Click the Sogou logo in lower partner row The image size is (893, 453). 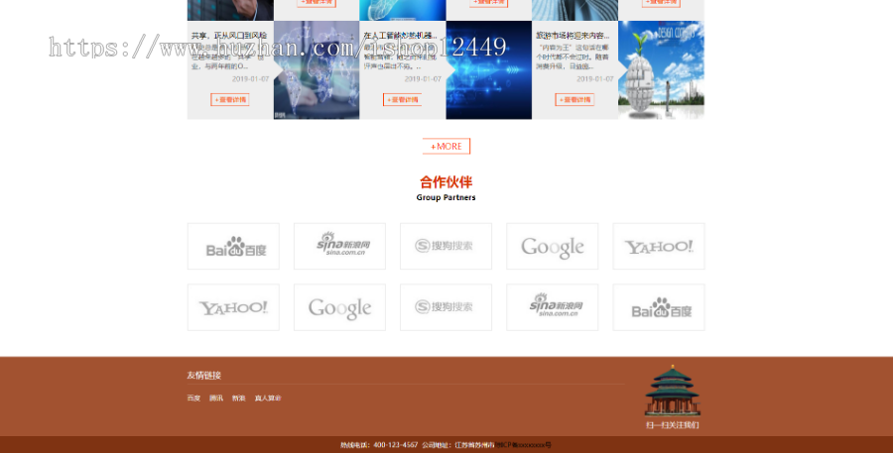pos(446,307)
